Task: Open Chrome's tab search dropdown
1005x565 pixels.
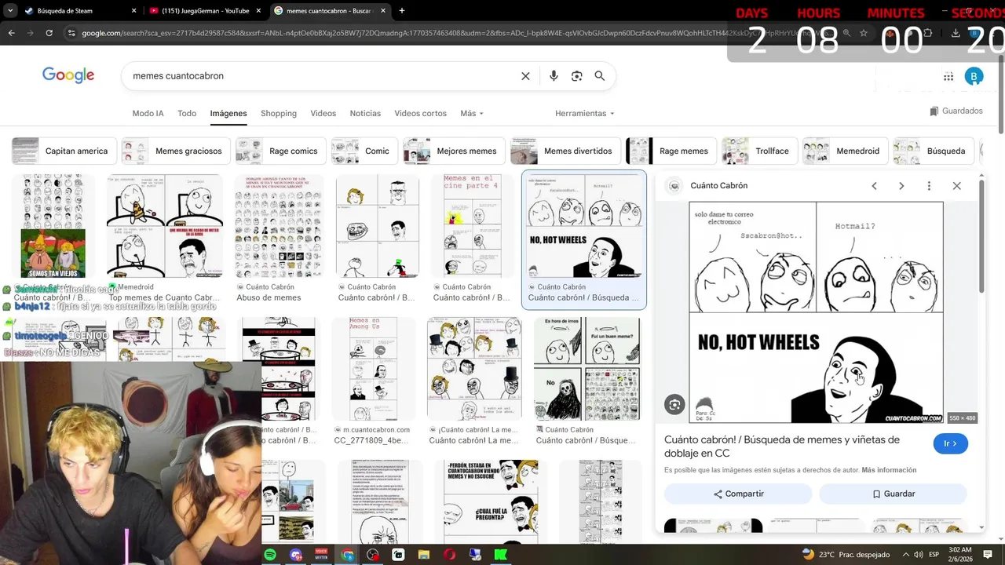Action: click(10, 11)
